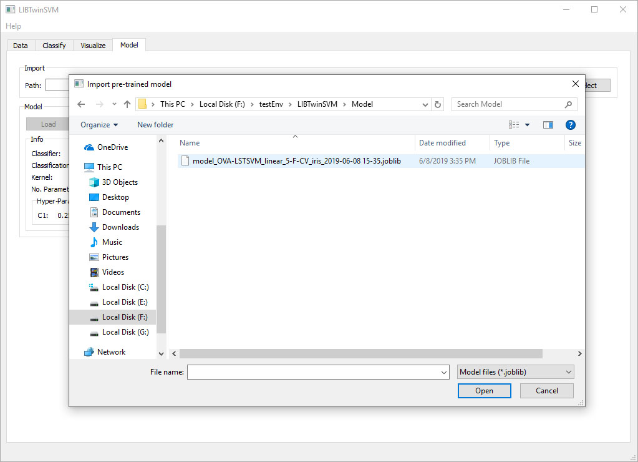The height and width of the screenshot is (462, 638).
Task: Click the testEnv breadcrumb
Action: click(271, 104)
